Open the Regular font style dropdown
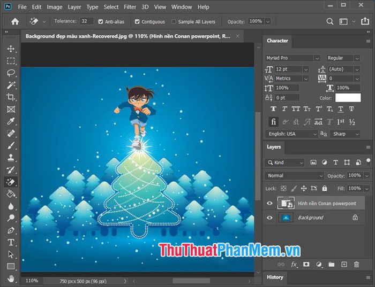 [x=357, y=58]
